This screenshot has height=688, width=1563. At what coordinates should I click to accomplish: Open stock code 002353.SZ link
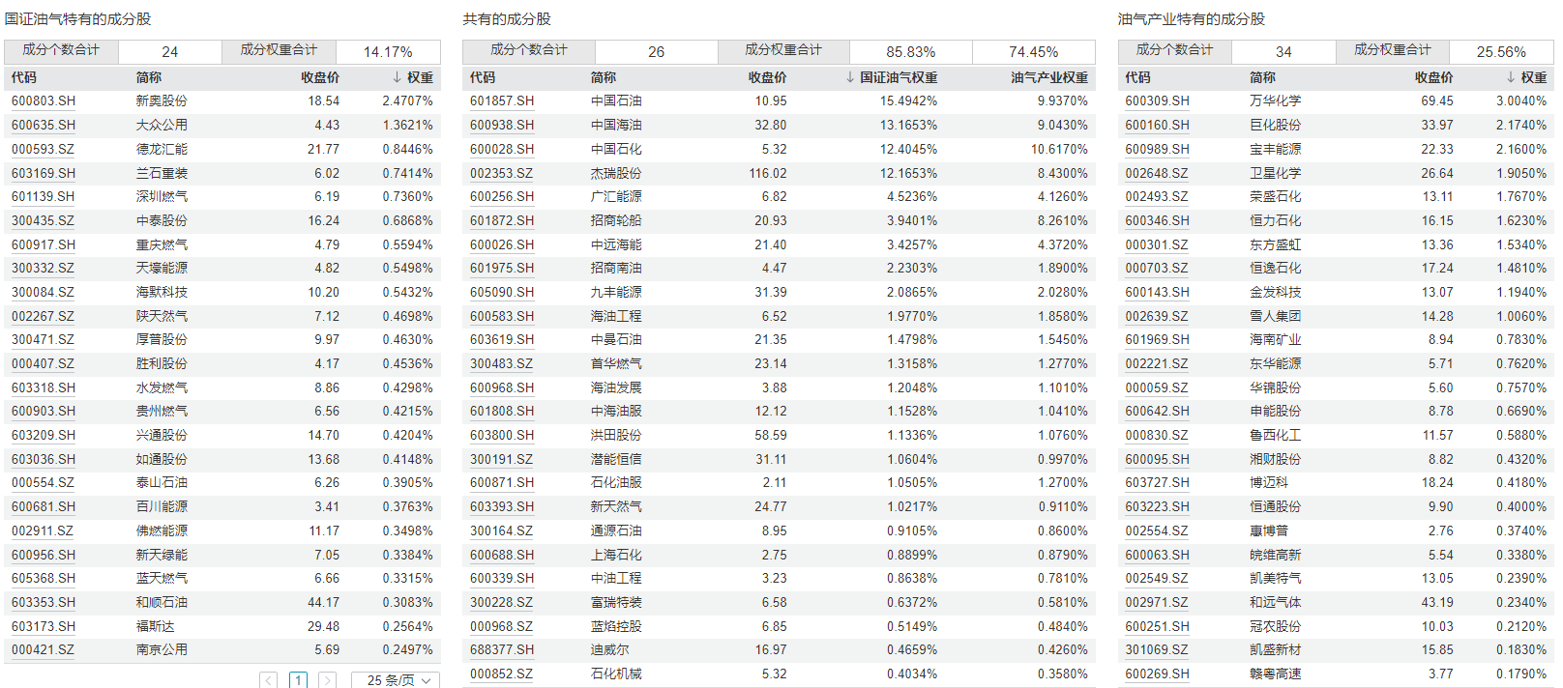[x=502, y=173]
